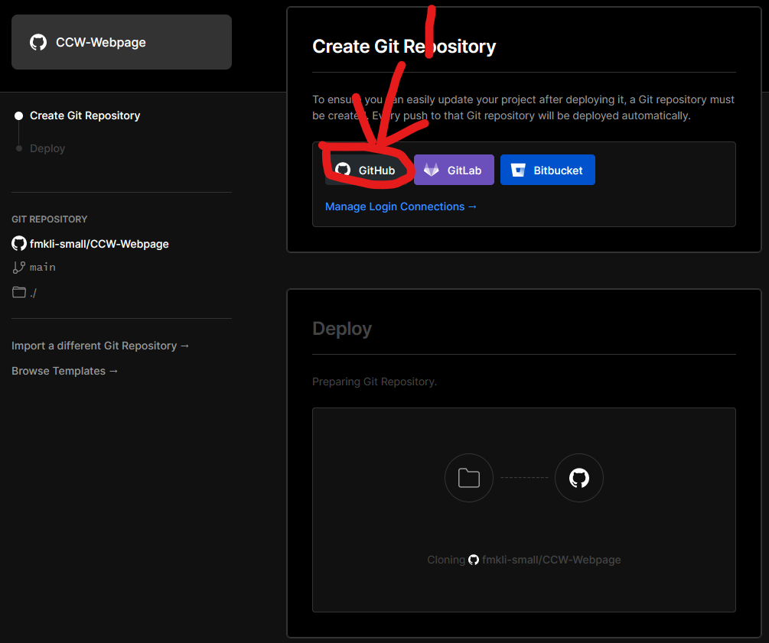769x643 pixels.
Task: Select the Create Git Repository step
Action: (x=85, y=115)
